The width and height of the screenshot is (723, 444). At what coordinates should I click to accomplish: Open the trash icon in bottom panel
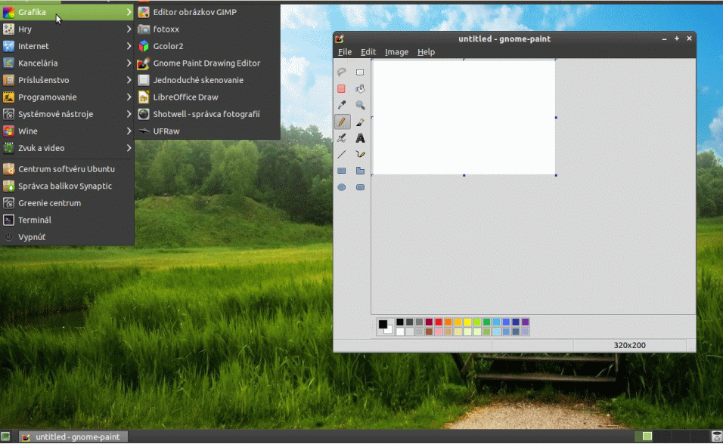pyautogui.click(x=716, y=436)
